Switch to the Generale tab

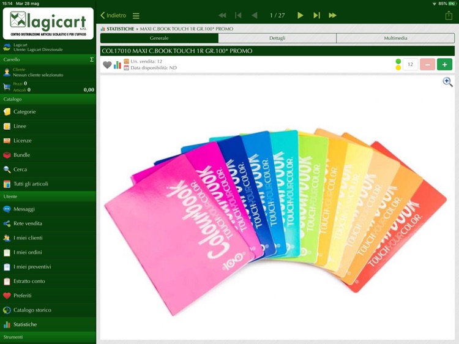click(x=159, y=38)
